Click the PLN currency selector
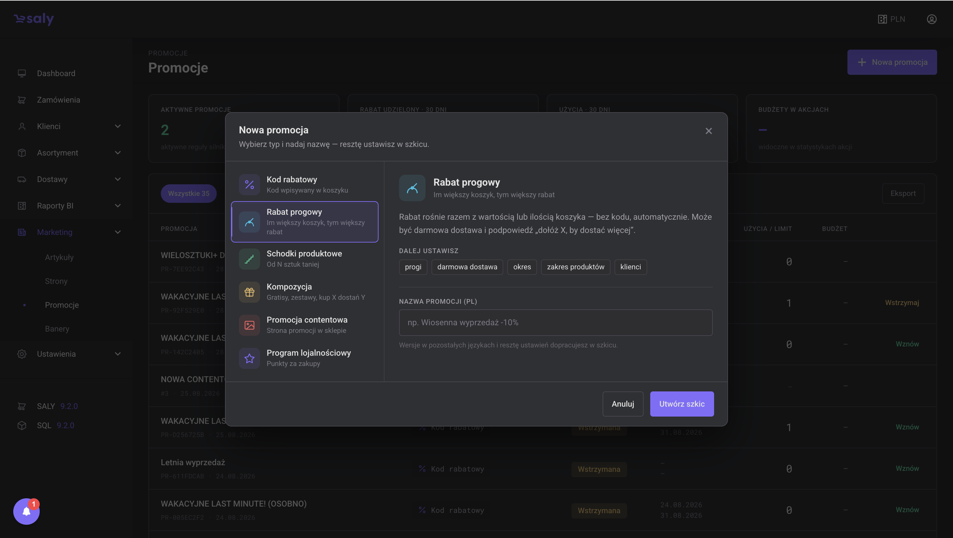 [891, 19]
